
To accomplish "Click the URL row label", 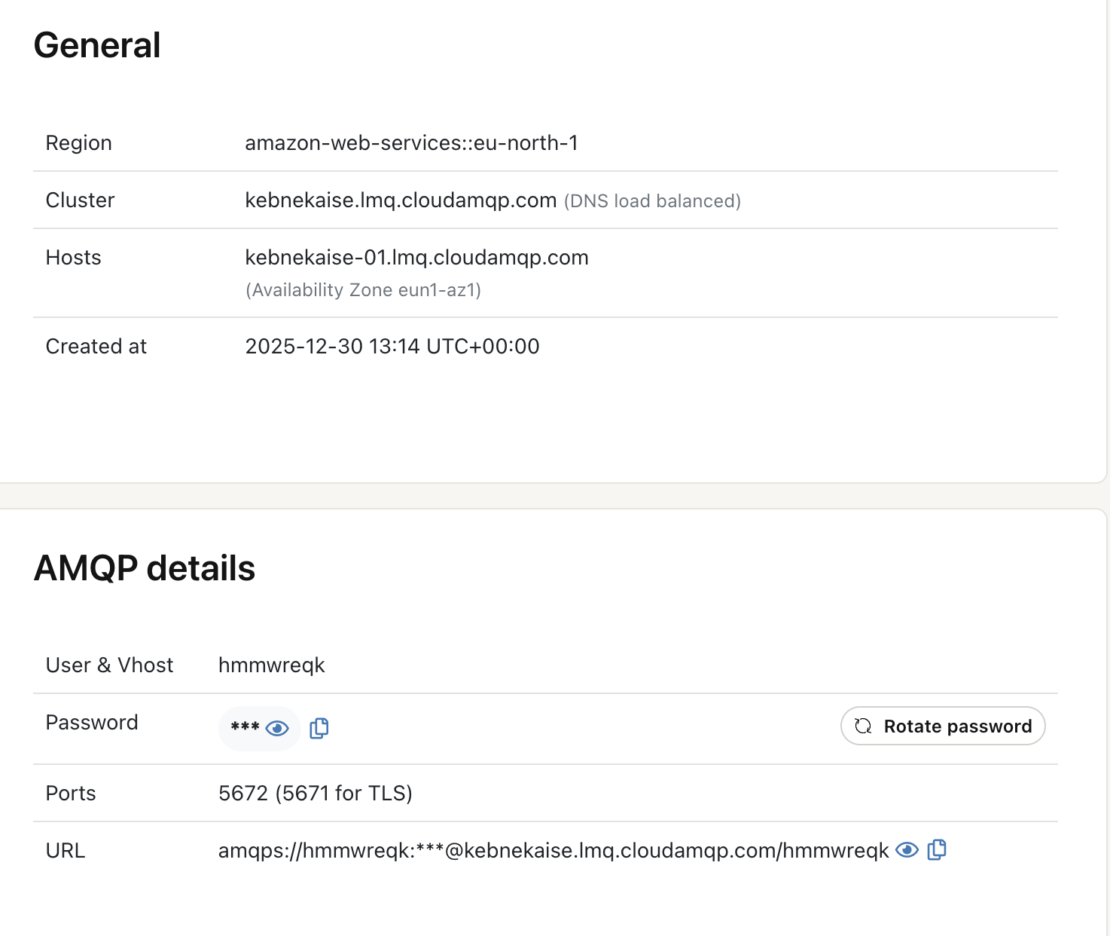I will tap(66, 850).
